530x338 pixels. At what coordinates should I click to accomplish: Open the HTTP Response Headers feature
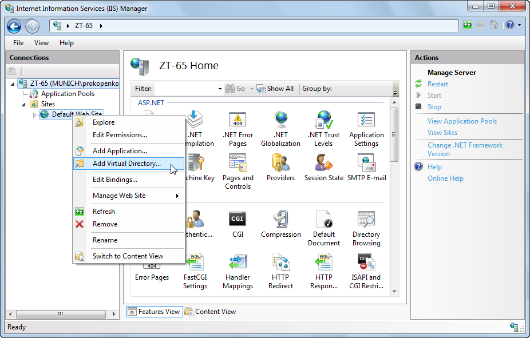324,271
